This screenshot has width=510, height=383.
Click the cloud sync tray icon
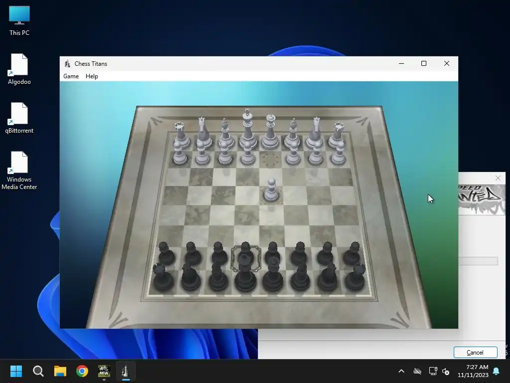coord(417,371)
